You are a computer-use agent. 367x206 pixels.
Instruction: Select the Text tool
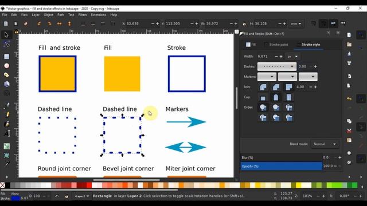click(7, 133)
